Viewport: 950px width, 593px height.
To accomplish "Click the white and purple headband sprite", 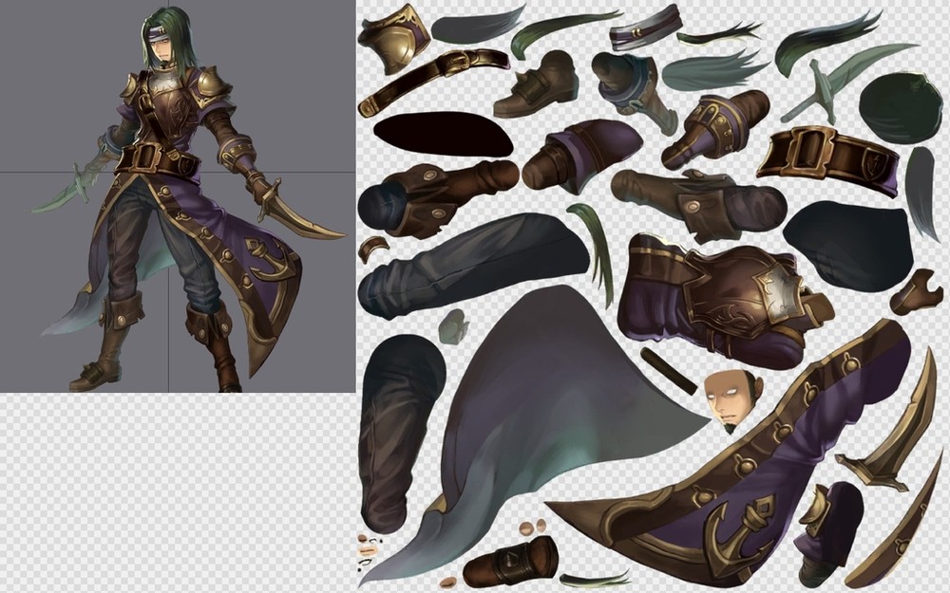I will (x=646, y=28).
